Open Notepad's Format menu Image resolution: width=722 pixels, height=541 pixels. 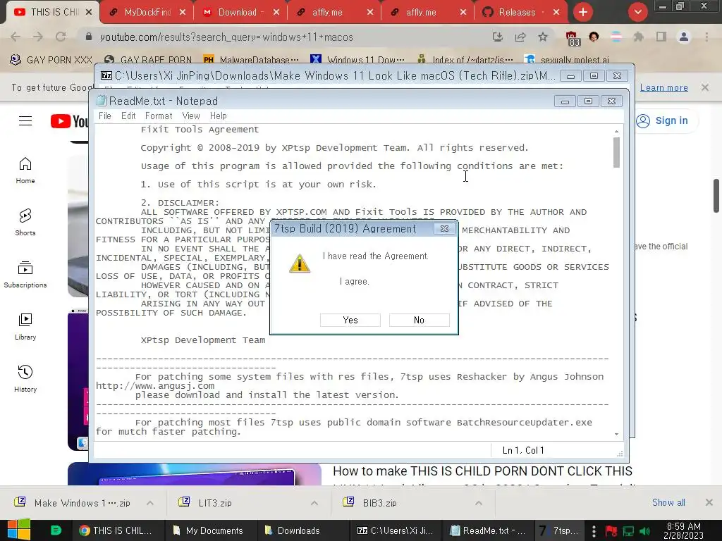point(159,116)
